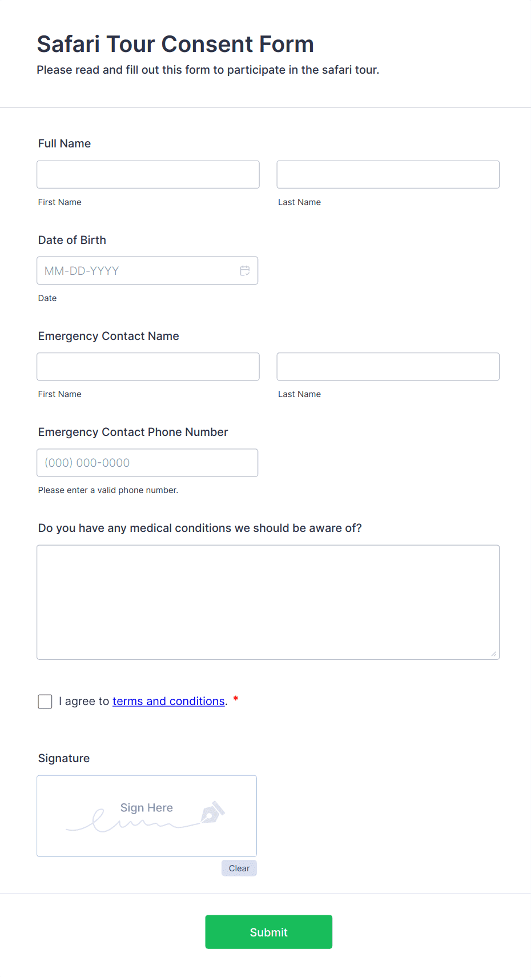Click the red required asterisk next to terms
Viewport: 531px width, 977px height.
click(x=235, y=700)
